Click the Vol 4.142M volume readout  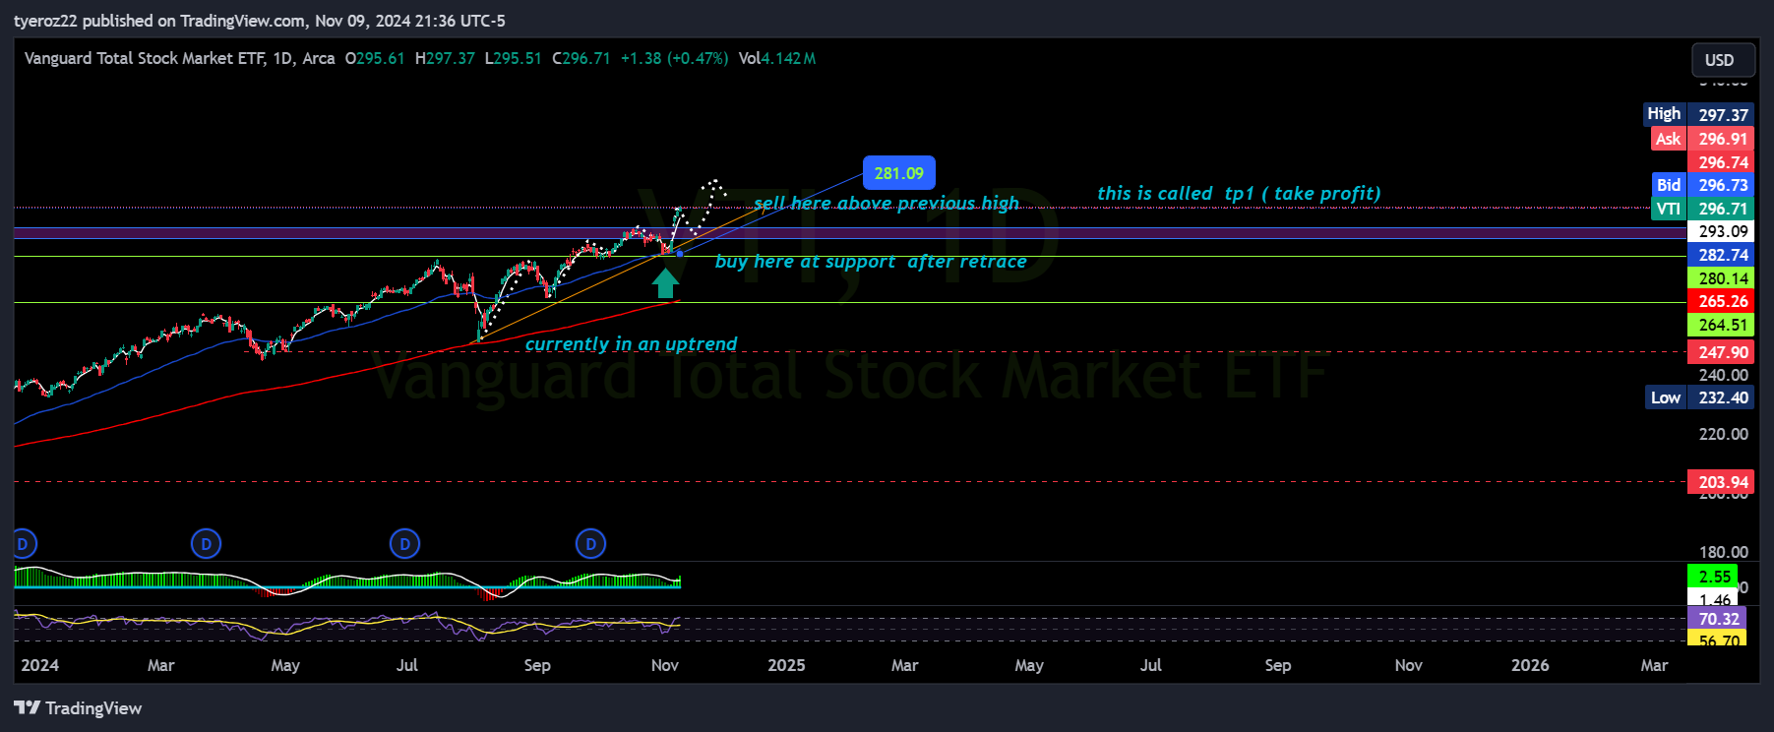click(x=777, y=58)
